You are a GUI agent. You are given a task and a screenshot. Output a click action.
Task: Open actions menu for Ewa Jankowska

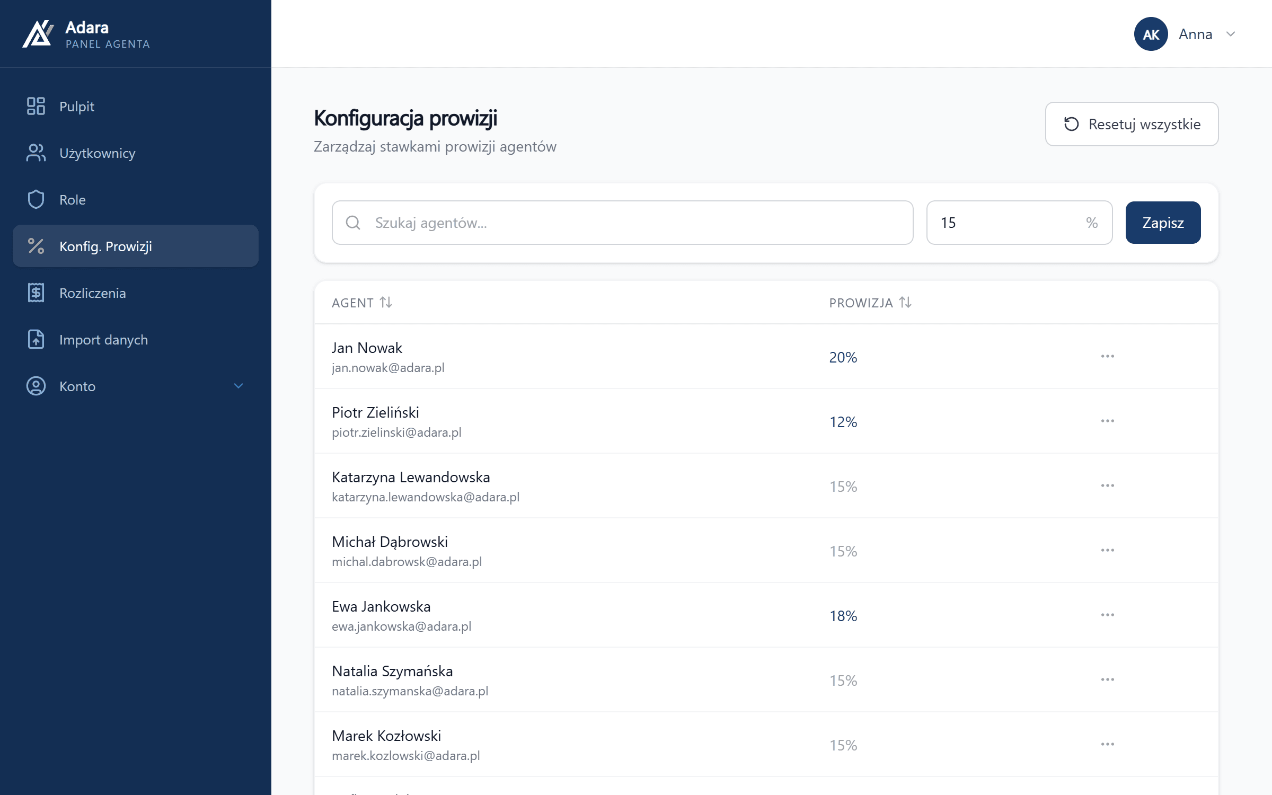[x=1108, y=615]
